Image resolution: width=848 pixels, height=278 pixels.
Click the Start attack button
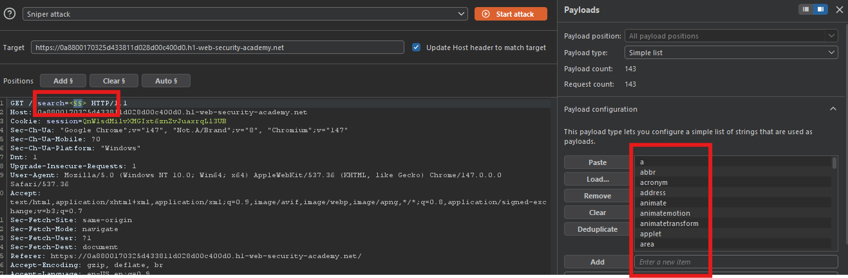pyautogui.click(x=511, y=13)
